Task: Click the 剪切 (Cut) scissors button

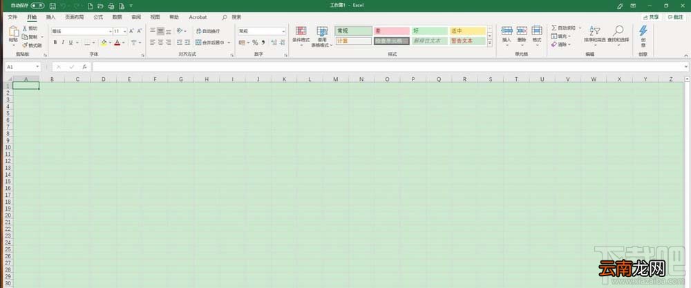Action: coord(30,28)
